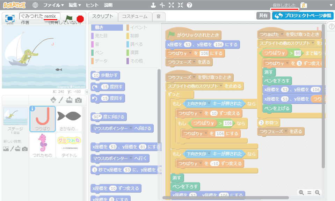Viewport: 335px width, 201px height.
Task: Switch to the コスチューム tab
Action: point(135,16)
